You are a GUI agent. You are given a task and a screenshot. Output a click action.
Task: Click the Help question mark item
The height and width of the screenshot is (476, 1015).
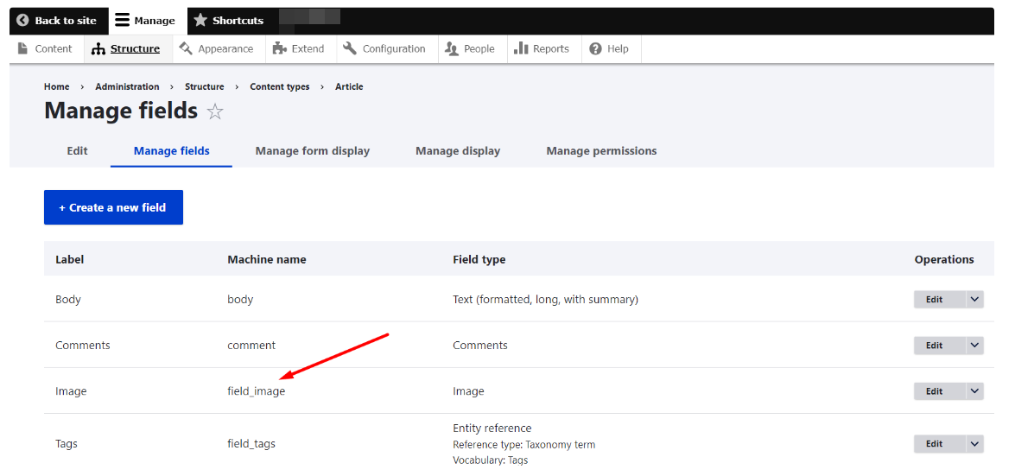coord(609,49)
